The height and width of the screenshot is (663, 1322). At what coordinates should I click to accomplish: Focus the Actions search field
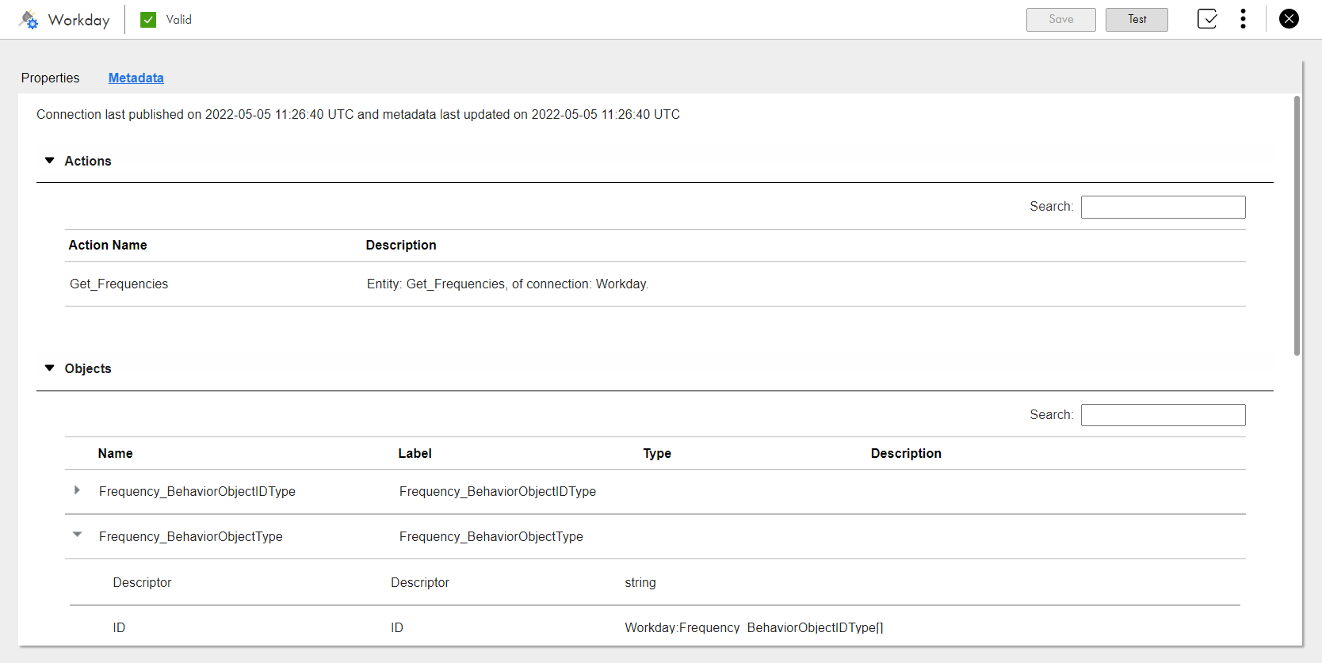(x=1163, y=207)
